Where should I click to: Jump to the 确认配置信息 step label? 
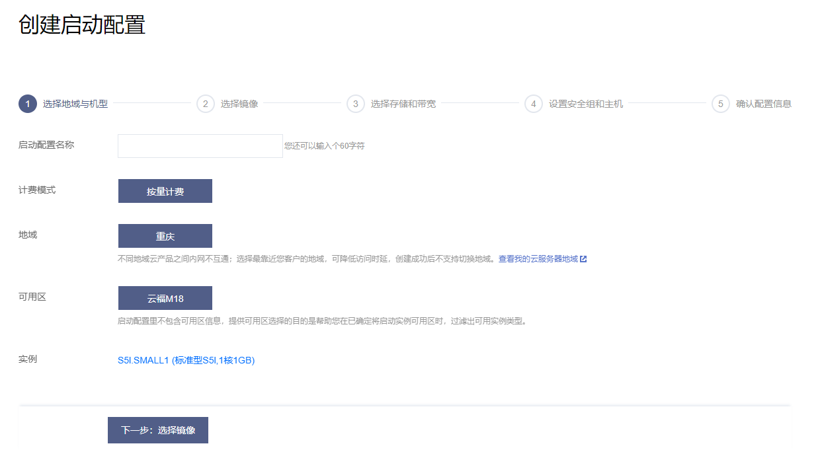[764, 104]
